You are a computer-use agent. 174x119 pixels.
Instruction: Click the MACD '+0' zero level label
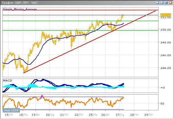[163, 87]
